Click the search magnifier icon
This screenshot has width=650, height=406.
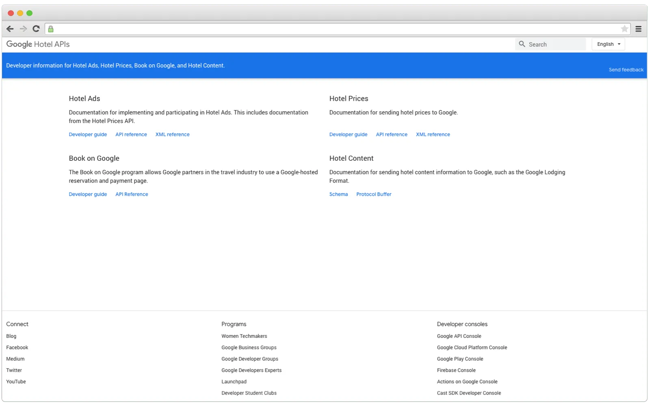(x=522, y=44)
